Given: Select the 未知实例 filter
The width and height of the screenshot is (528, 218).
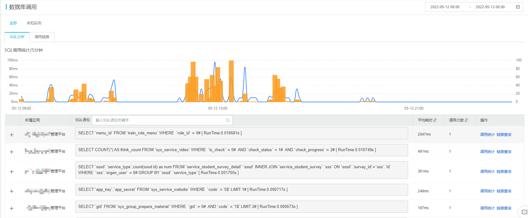Looking at the screenshot, I should click(x=34, y=23).
